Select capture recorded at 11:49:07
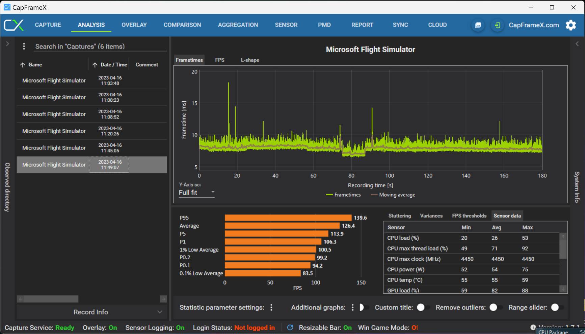 tap(92, 165)
